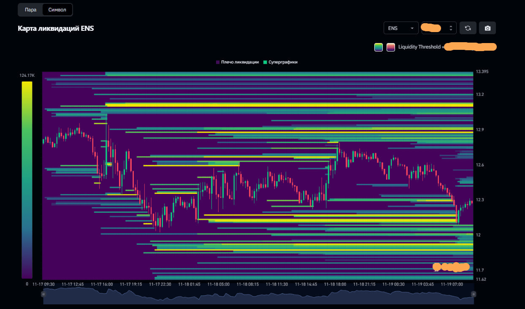Select the green-yellow viridis color scheme
The image size is (525, 309).
tap(378, 47)
